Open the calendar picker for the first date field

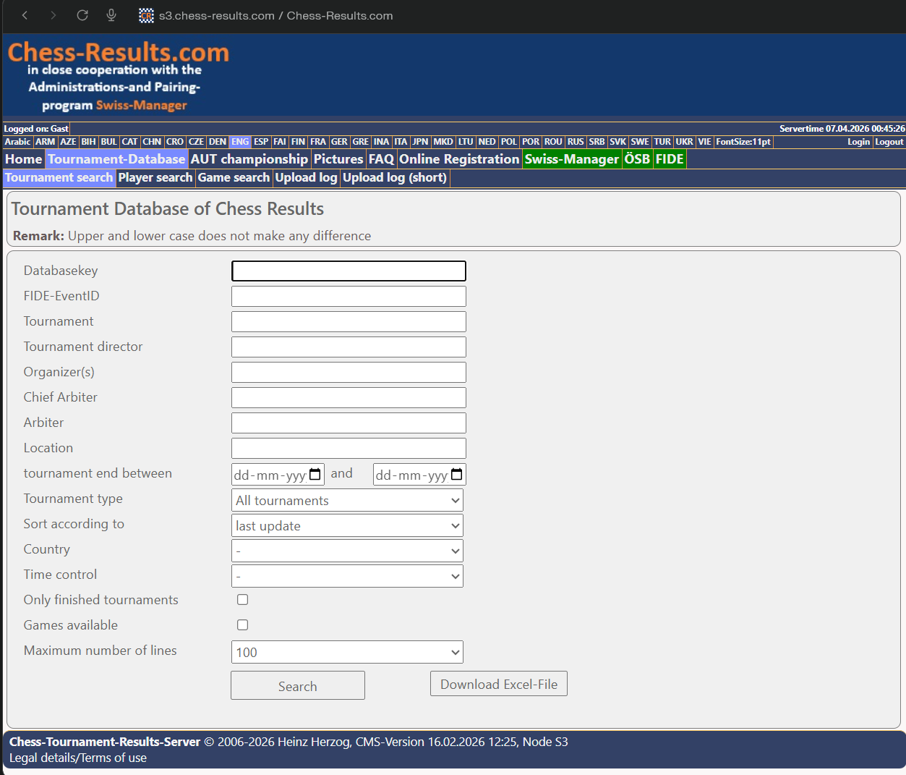[315, 474]
